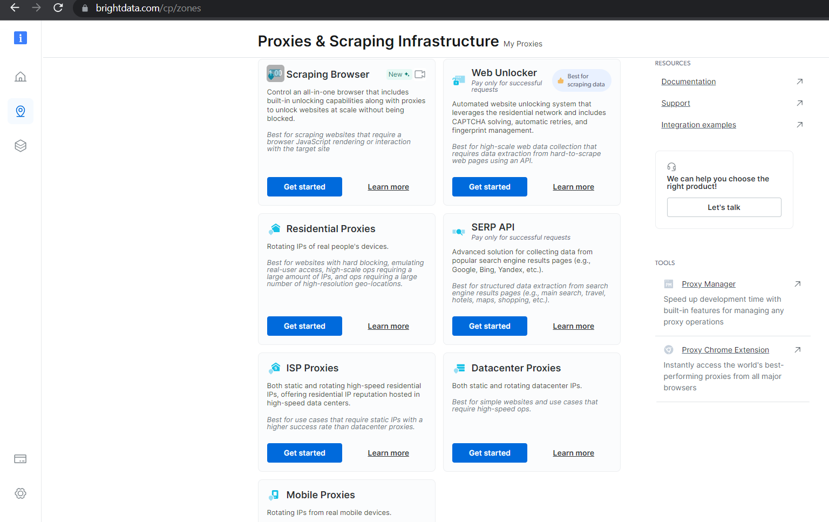Play the Scraping Browser intro via camera icon
Screen dimensions: 829x522
(420, 74)
